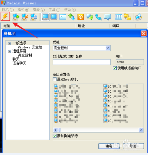Focus the IP地址或 DNS 名称 input field
This screenshot has height=155, width=148.
tap(82, 62)
